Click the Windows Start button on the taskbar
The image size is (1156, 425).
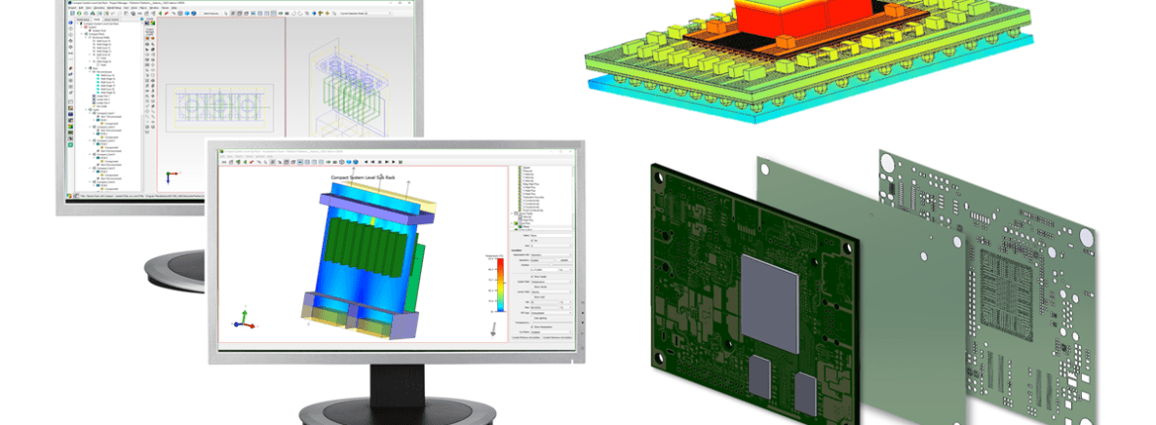pyautogui.click(x=68, y=196)
